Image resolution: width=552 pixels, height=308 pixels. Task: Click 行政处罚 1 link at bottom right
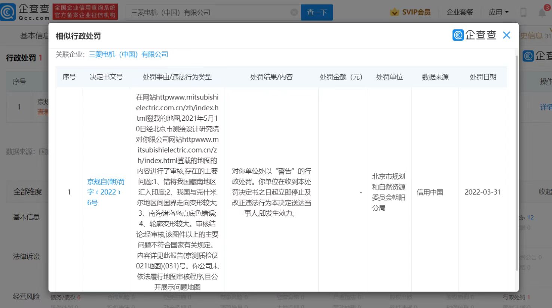(x=516, y=297)
